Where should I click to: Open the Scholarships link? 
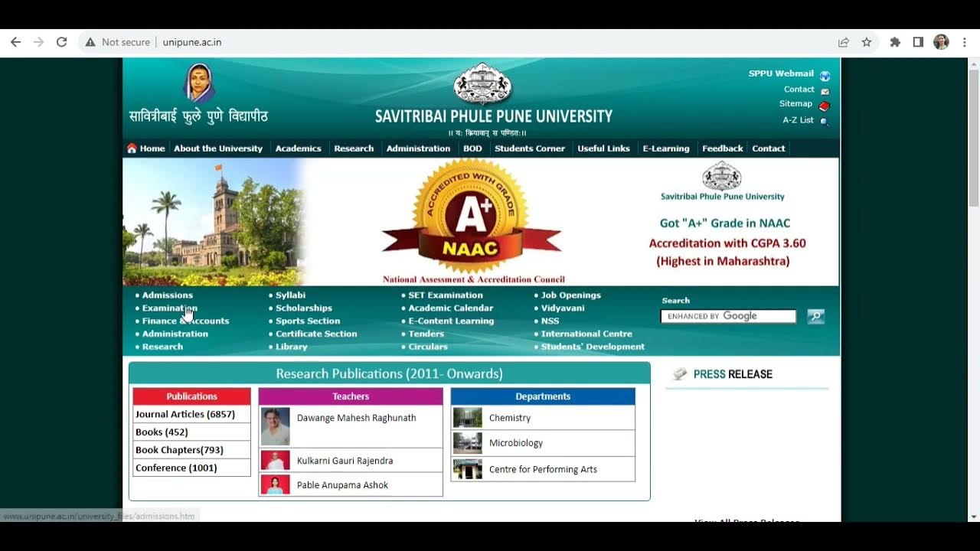click(x=304, y=308)
